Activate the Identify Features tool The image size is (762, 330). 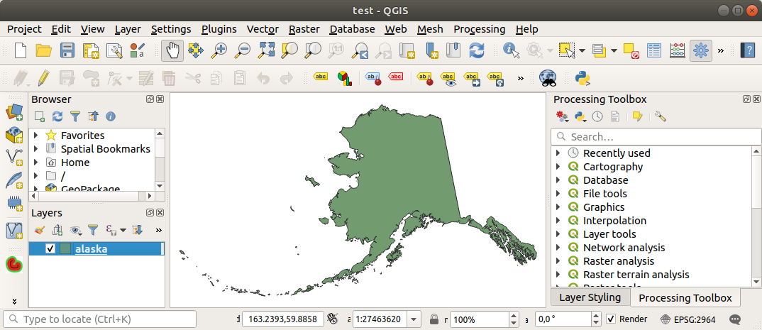tap(510, 50)
